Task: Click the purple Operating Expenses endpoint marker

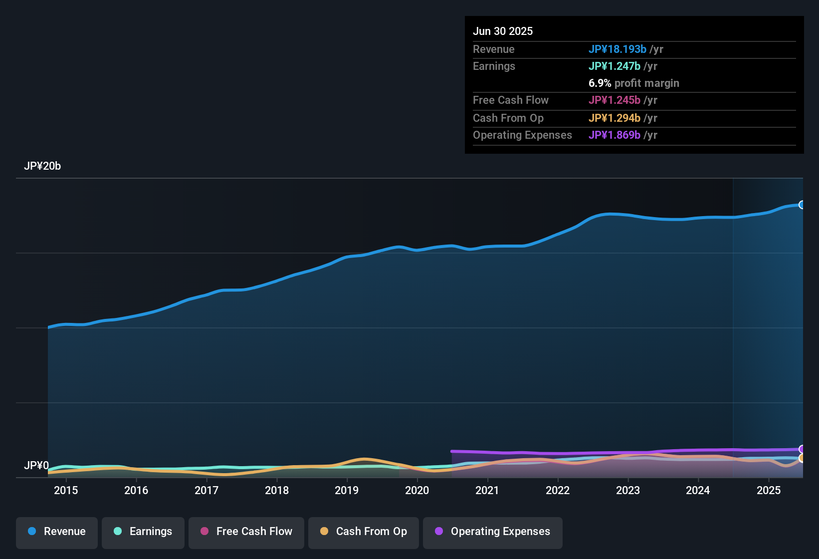Action: click(802, 449)
